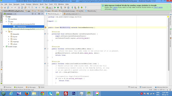Screen dimensions: 172x96
Task: Open the Gradle Console tool window button
Action: [146, 87]
